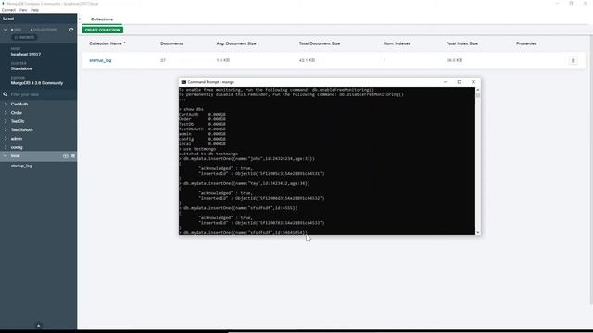Image resolution: width=593 pixels, height=333 pixels.
Task: Expand the TestDb database
Action: point(6,121)
